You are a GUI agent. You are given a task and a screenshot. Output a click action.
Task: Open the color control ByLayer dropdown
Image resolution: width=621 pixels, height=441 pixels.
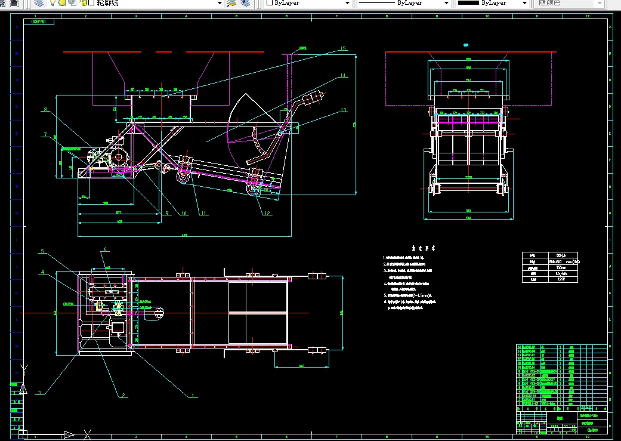tap(347, 3)
